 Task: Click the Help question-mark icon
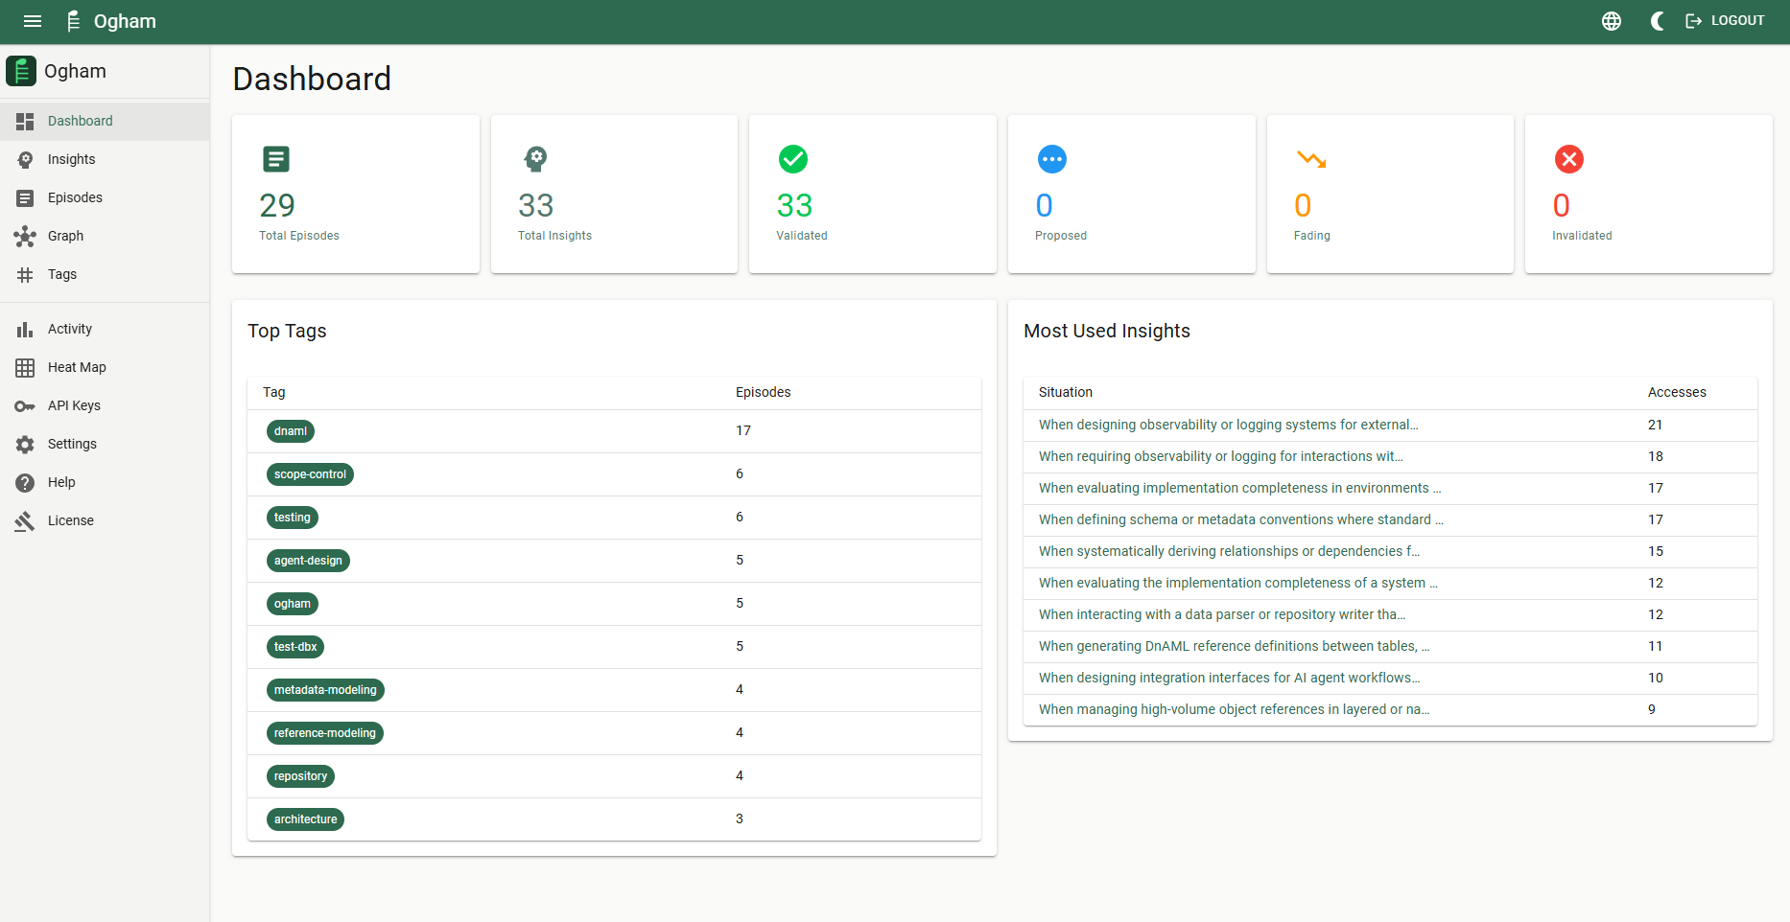click(x=25, y=482)
